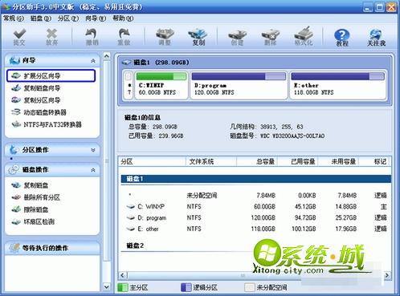Image resolution: width=400 pixels, height=296 pixels.
Task: Open the 向导(W) menu
Action: [96, 18]
